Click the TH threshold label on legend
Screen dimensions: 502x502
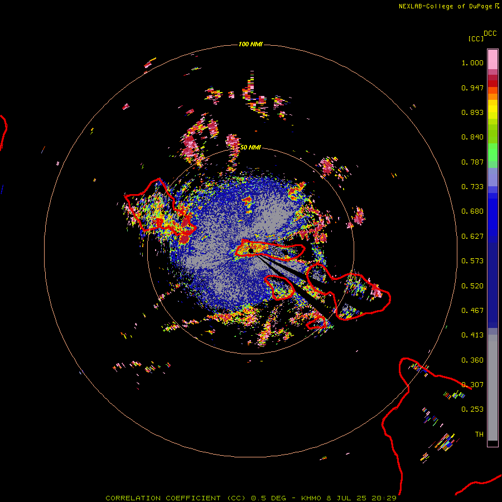coord(479,435)
